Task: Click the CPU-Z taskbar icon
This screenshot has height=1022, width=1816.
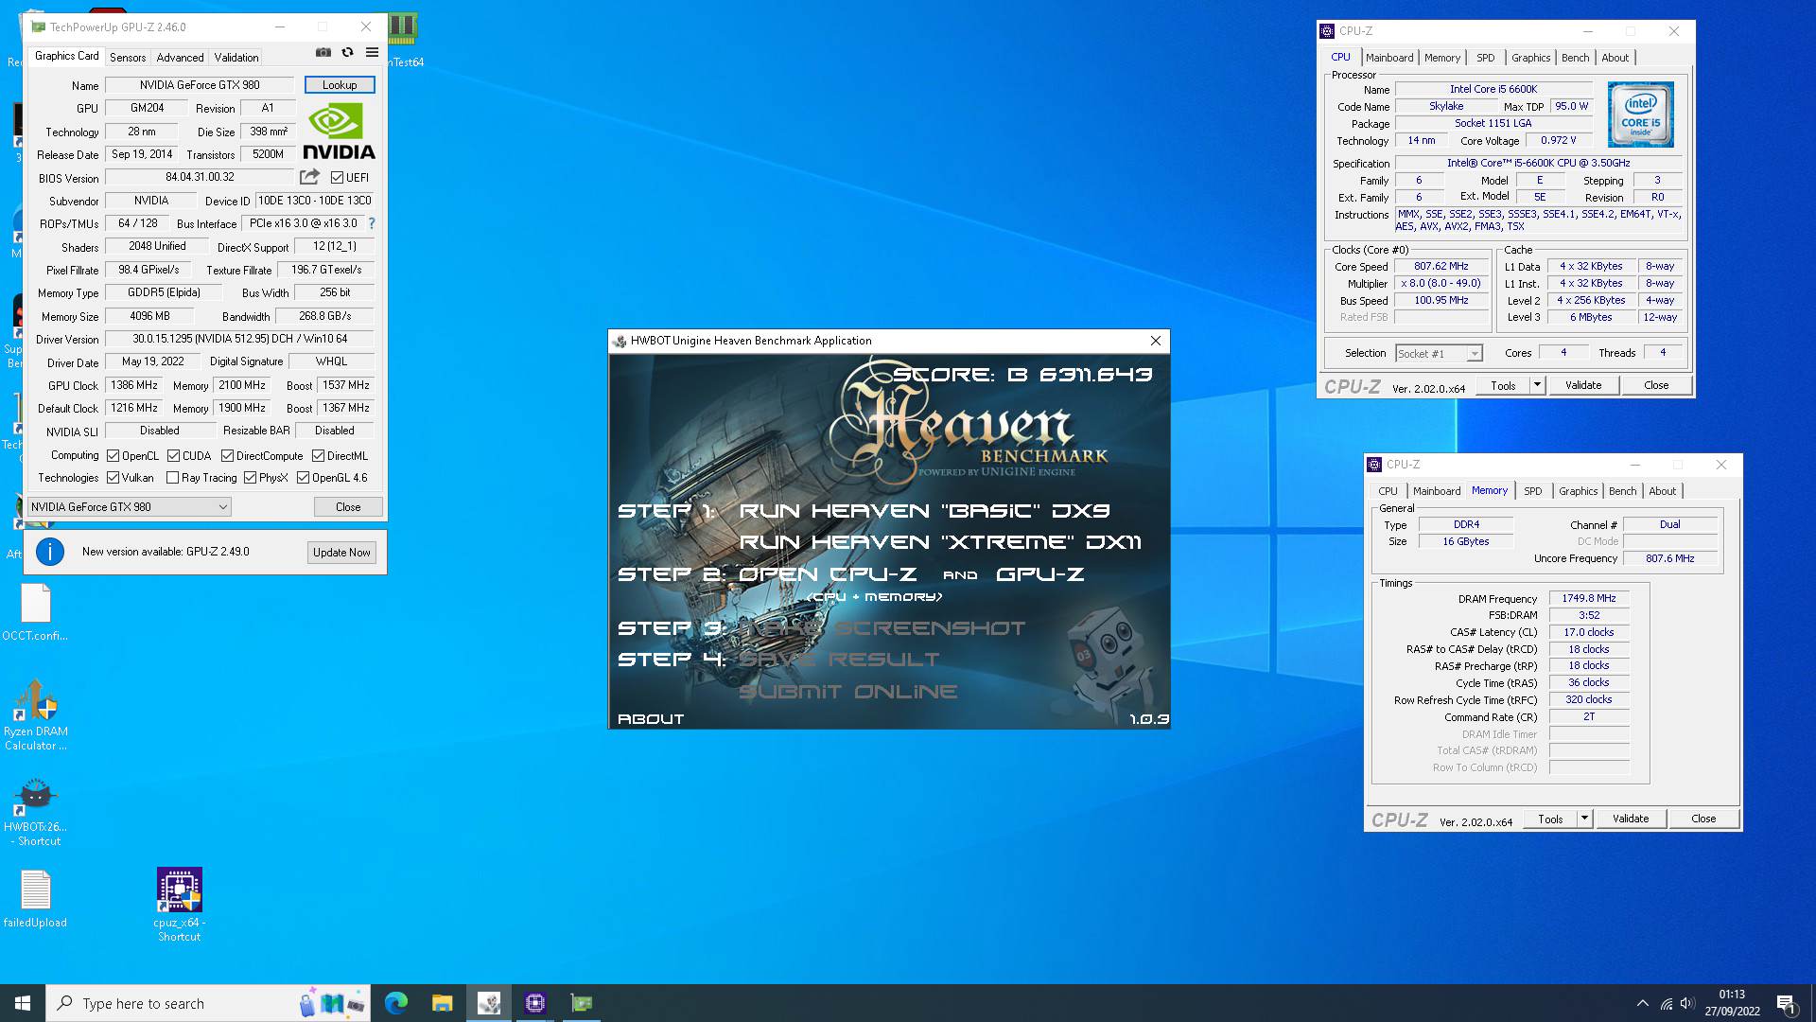Action: pos(535,1003)
